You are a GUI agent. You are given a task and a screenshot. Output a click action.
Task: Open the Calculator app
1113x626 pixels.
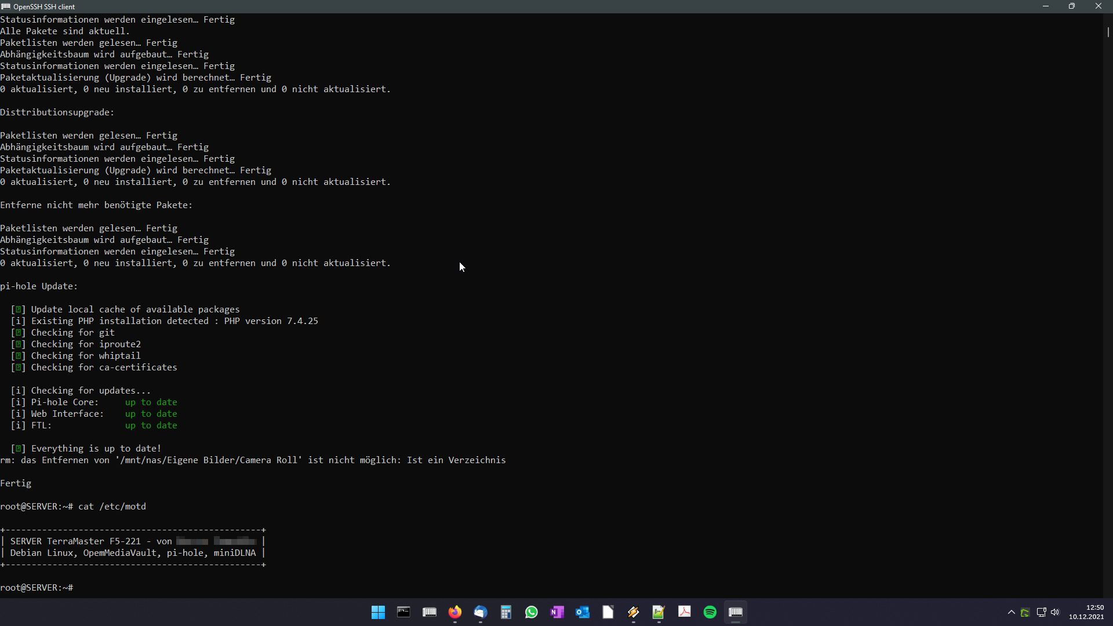pos(506,612)
